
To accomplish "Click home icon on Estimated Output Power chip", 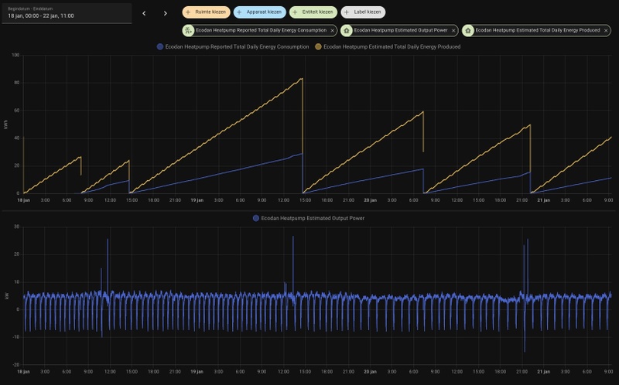I will pyautogui.click(x=347, y=30).
